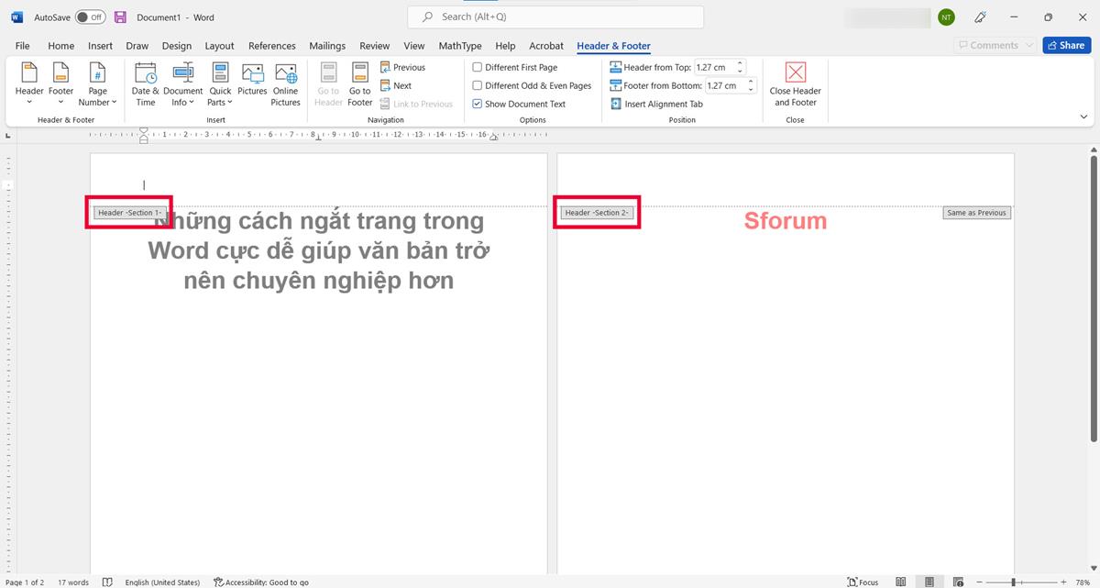
Task: Check Different Odd & Even Pages
Action: [478, 85]
